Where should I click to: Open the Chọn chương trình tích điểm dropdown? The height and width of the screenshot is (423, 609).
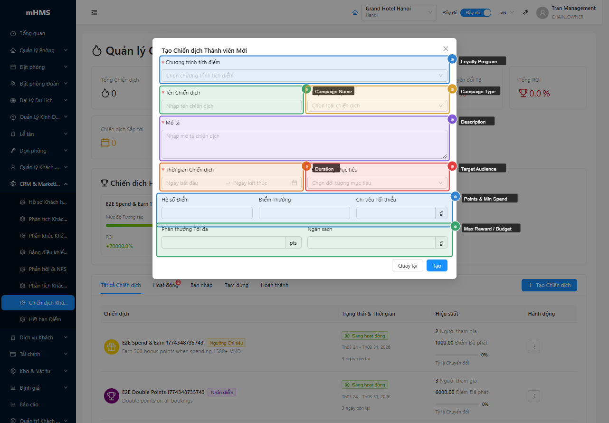click(x=304, y=76)
